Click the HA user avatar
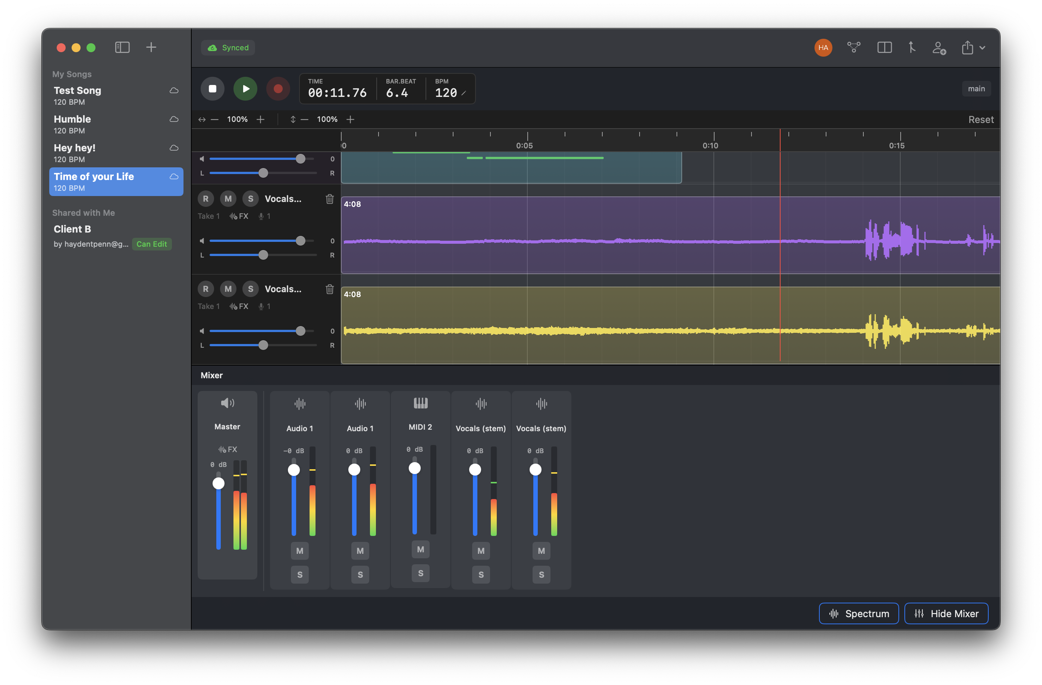 point(823,47)
